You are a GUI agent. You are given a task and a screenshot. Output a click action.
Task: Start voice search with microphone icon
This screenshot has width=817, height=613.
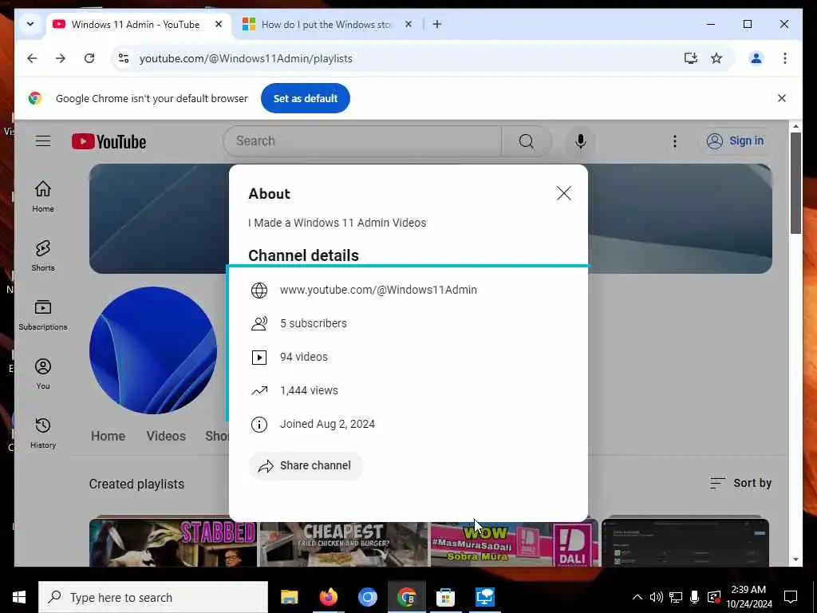tap(581, 141)
